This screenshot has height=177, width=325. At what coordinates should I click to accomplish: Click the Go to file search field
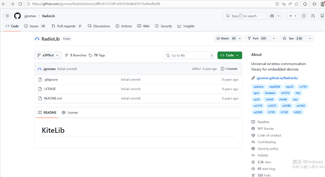(x=190, y=55)
